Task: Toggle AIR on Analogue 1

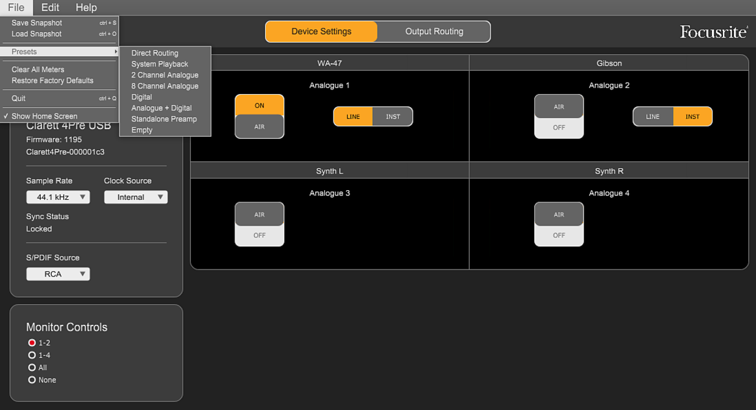Action: (259, 117)
